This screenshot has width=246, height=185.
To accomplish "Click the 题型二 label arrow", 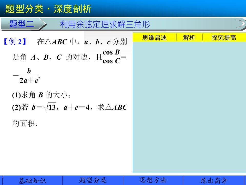I will tap(23, 24).
